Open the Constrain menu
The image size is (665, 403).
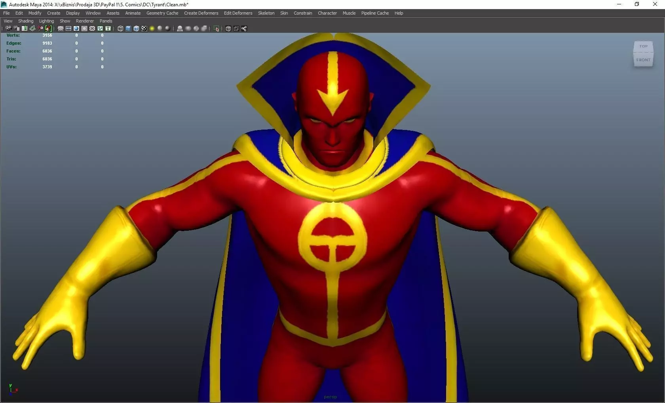[303, 13]
